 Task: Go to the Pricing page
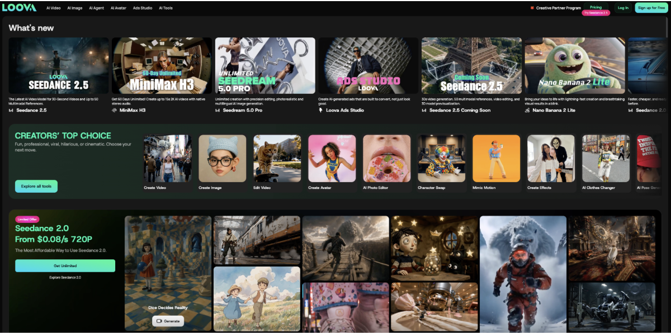pos(596,7)
